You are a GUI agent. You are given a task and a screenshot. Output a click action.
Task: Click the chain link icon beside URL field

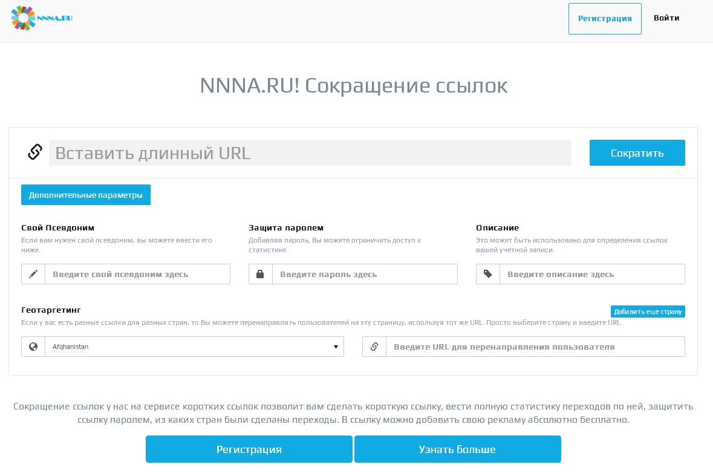(35, 152)
